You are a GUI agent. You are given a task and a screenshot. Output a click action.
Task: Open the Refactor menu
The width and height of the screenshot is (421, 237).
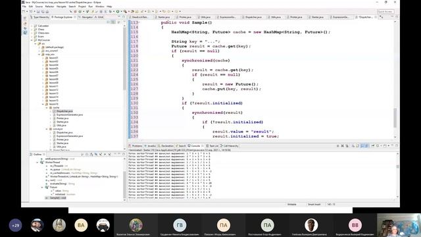(49, 7)
